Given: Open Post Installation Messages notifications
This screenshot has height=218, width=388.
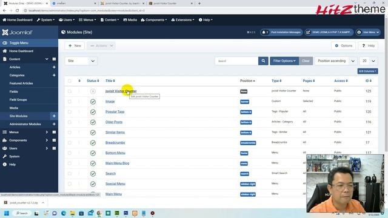Looking at the screenshot, I should 281,32.
